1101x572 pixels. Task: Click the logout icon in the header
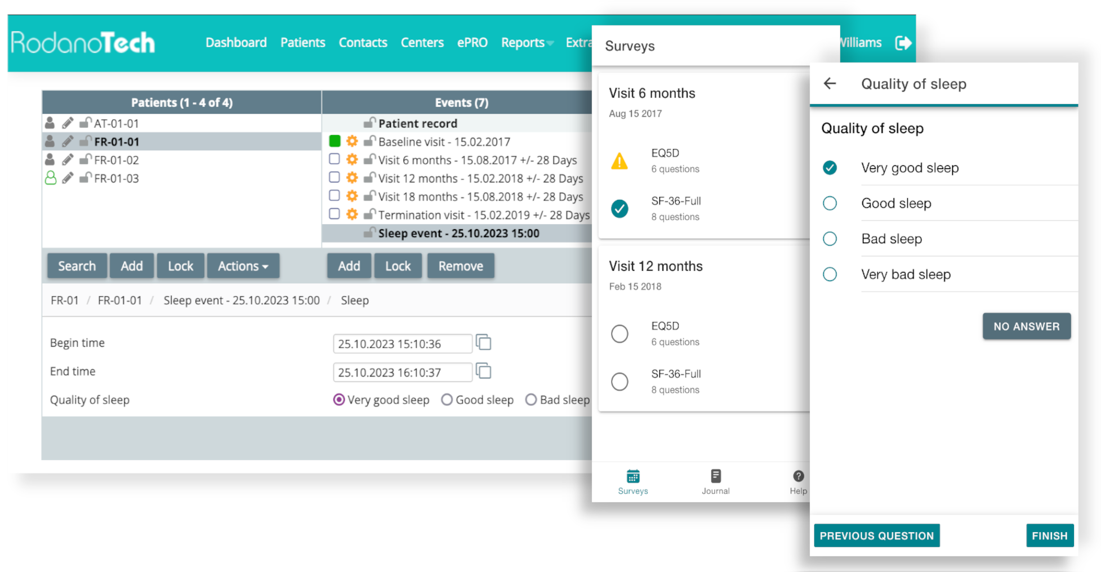click(903, 43)
